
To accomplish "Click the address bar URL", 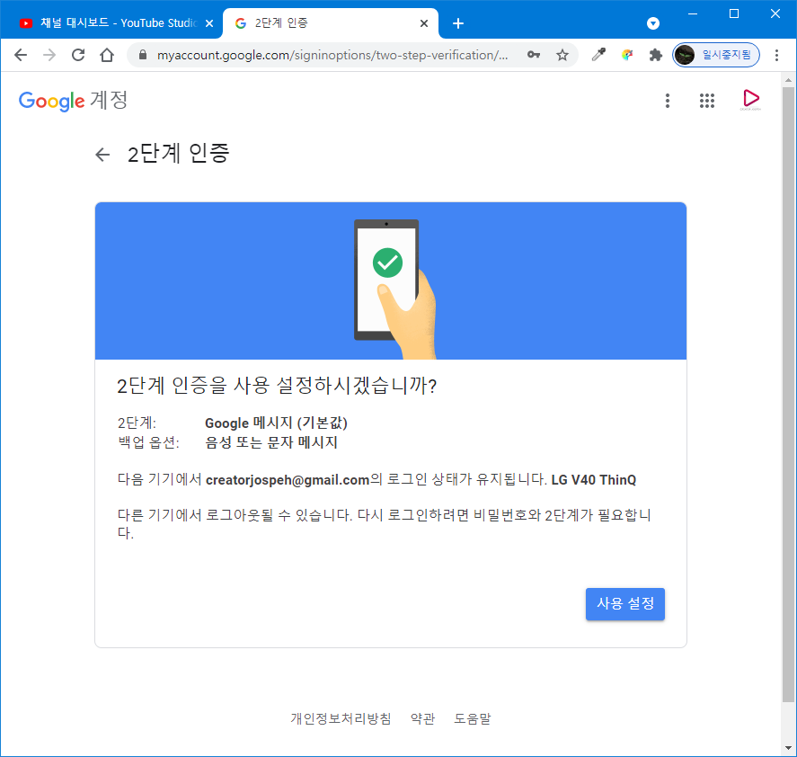I will coord(332,55).
